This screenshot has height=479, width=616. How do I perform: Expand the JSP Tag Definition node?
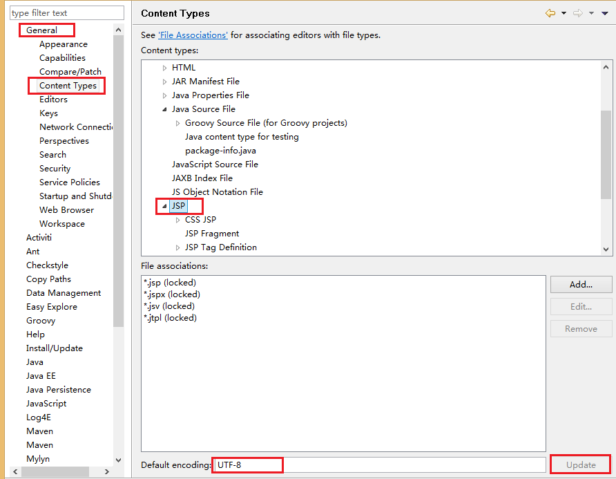point(178,247)
